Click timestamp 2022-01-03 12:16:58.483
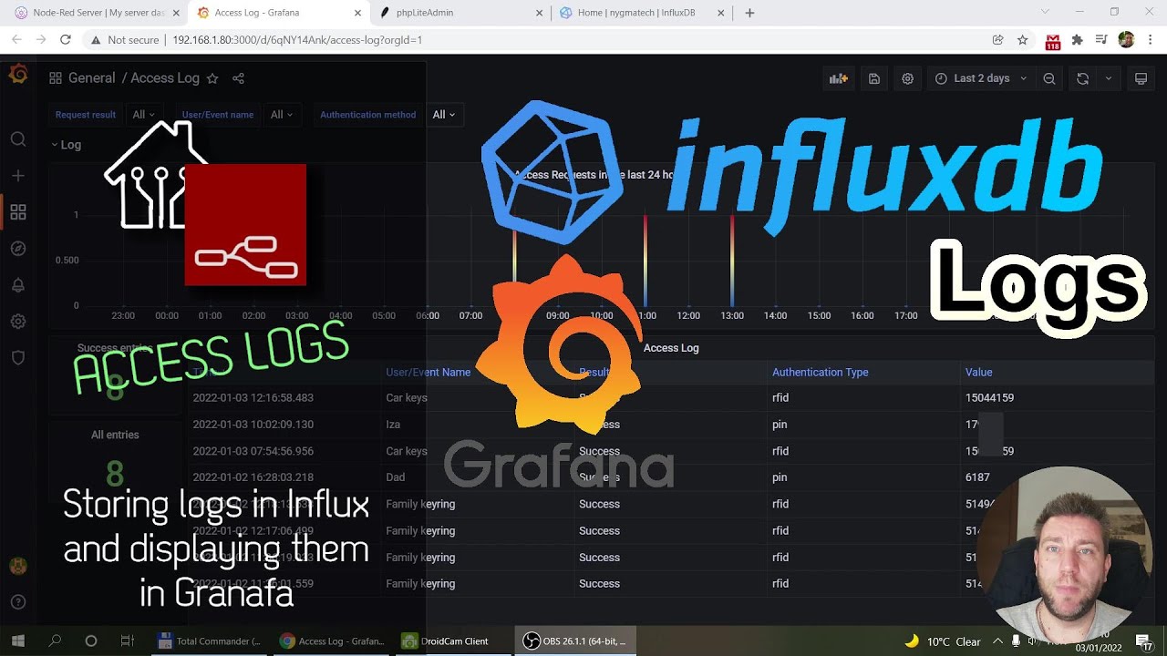This screenshot has height=656, width=1167. coord(253,398)
